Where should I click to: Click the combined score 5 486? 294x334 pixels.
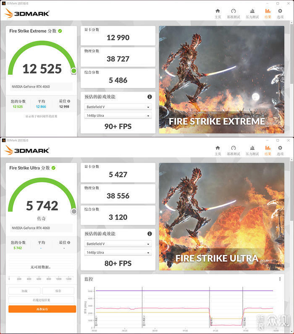[118, 80]
